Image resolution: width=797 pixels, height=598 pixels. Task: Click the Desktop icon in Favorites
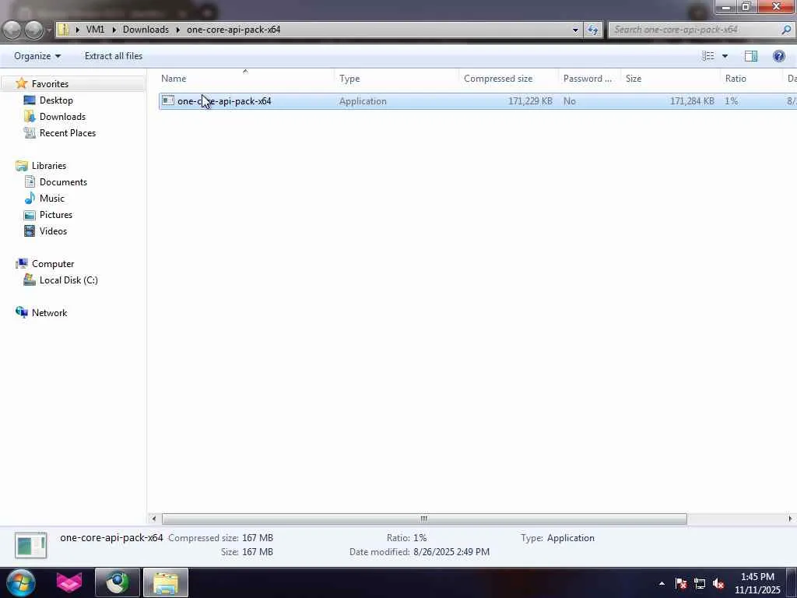point(30,100)
